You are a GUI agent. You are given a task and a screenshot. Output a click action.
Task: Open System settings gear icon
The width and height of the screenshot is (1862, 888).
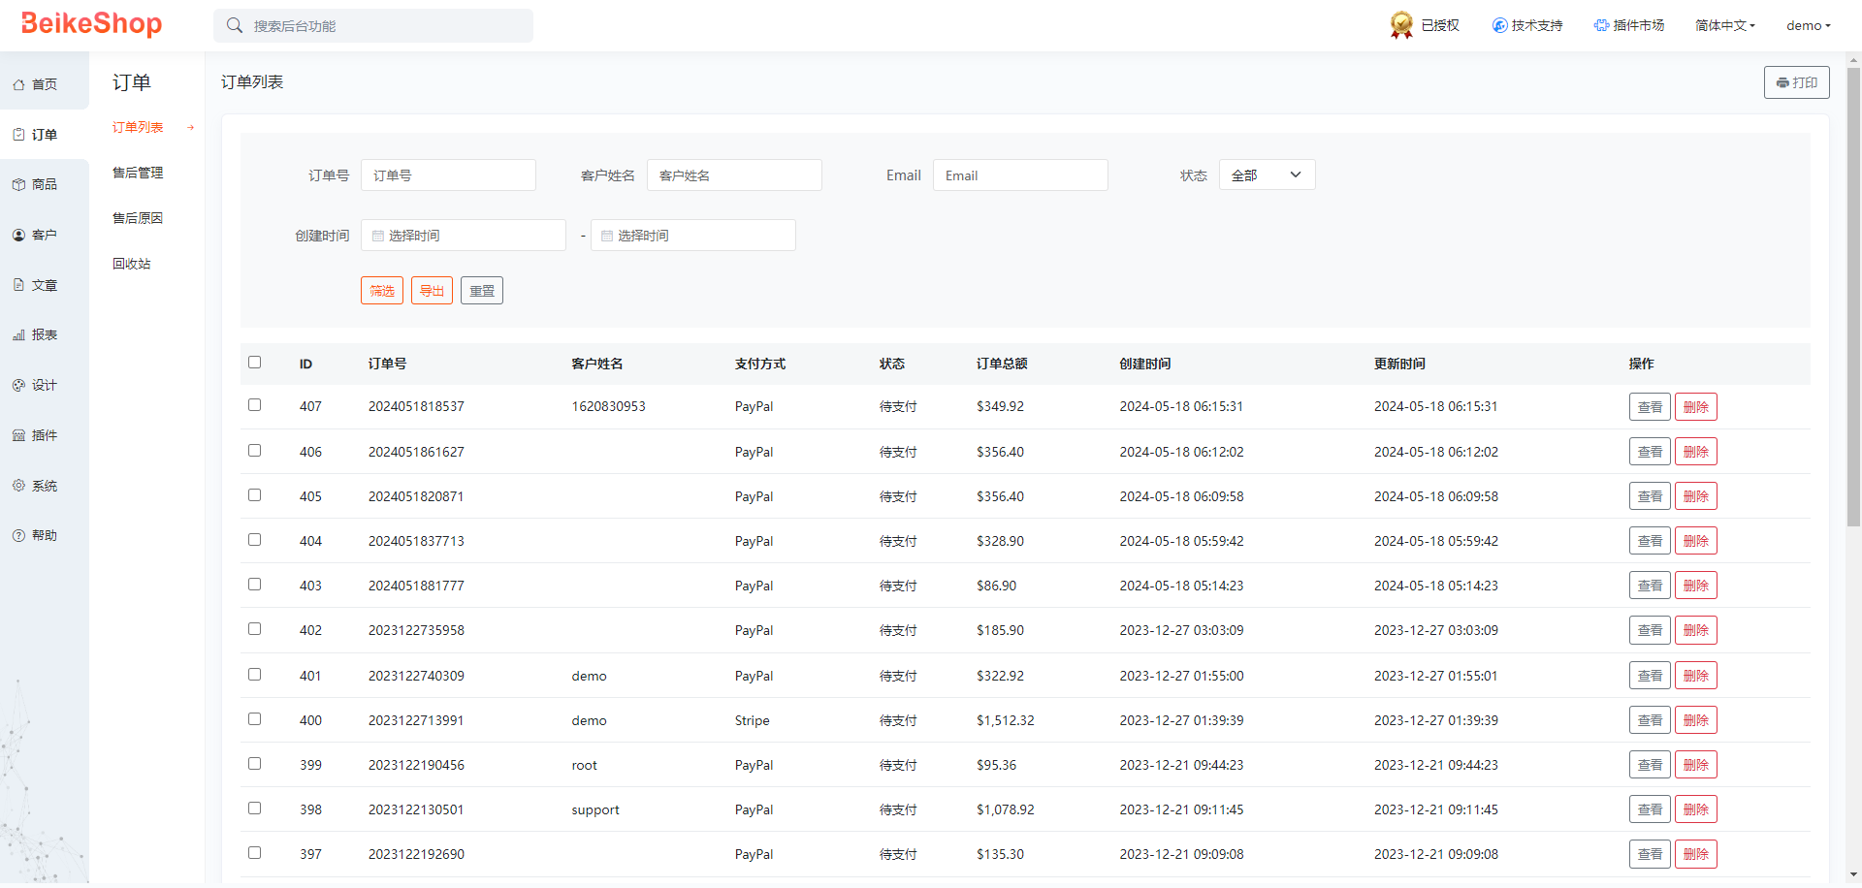coord(18,486)
